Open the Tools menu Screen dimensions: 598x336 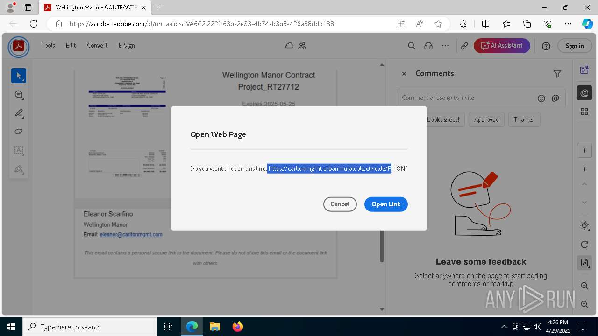pyautogui.click(x=48, y=46)
